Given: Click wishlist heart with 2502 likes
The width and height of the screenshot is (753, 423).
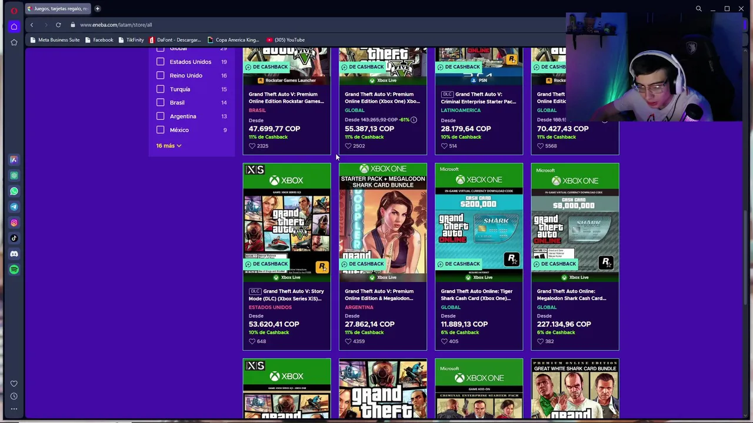Looking at the screenshot, I should tap(348, 146).
